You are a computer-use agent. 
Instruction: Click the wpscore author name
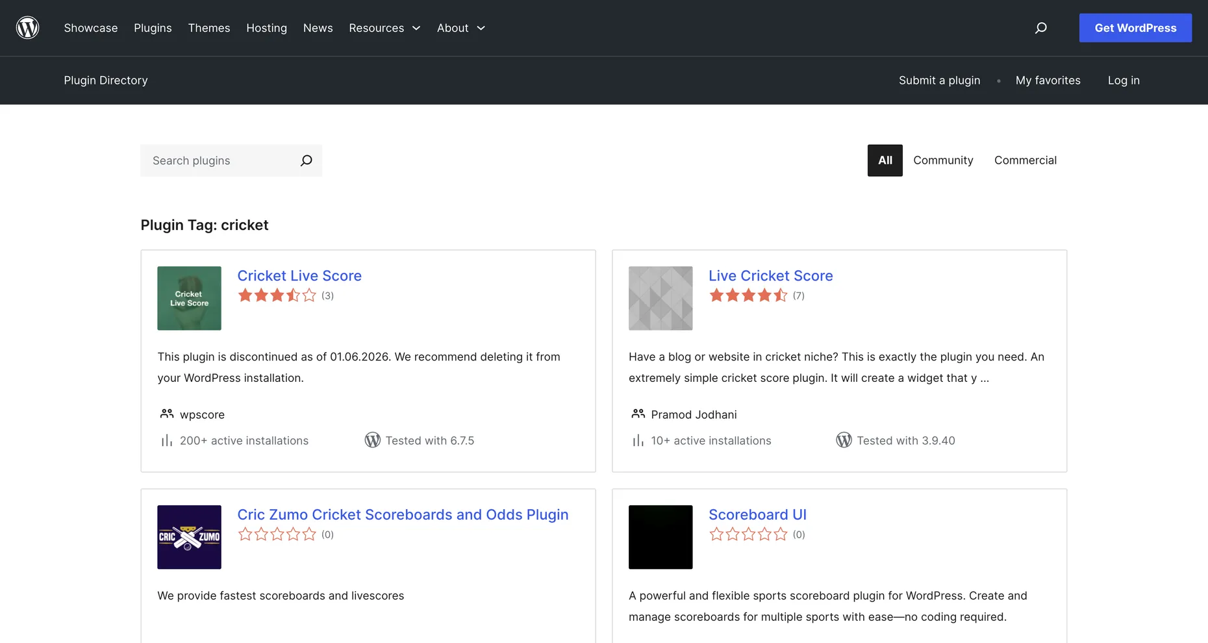coord(202,414)
